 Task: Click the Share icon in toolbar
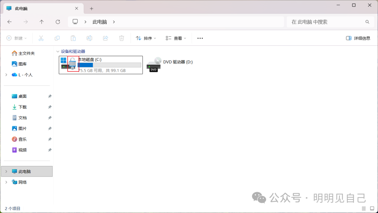point(105,38)
